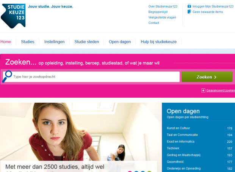Viewport: 235px width, 172px height.
Task: Click the green Zoeken button
Action: coord(207,77)
